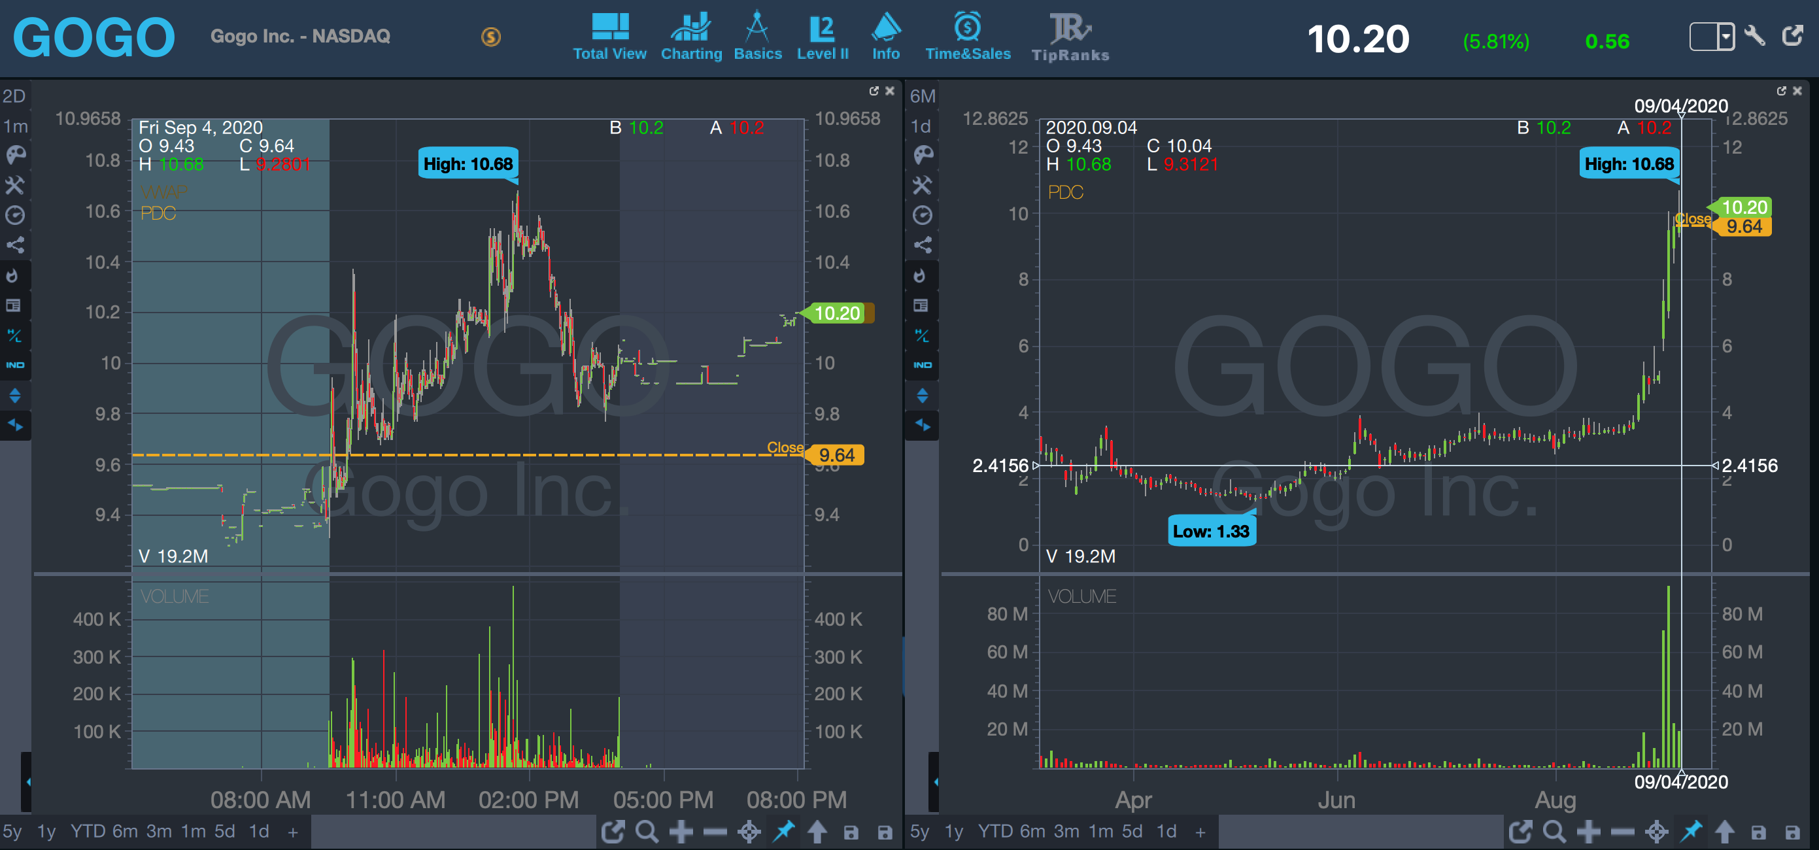1819x850 pixels.
Task: Expand the 6M range selector on right chart
Action: pyautogui.click(x=922, y=96)
